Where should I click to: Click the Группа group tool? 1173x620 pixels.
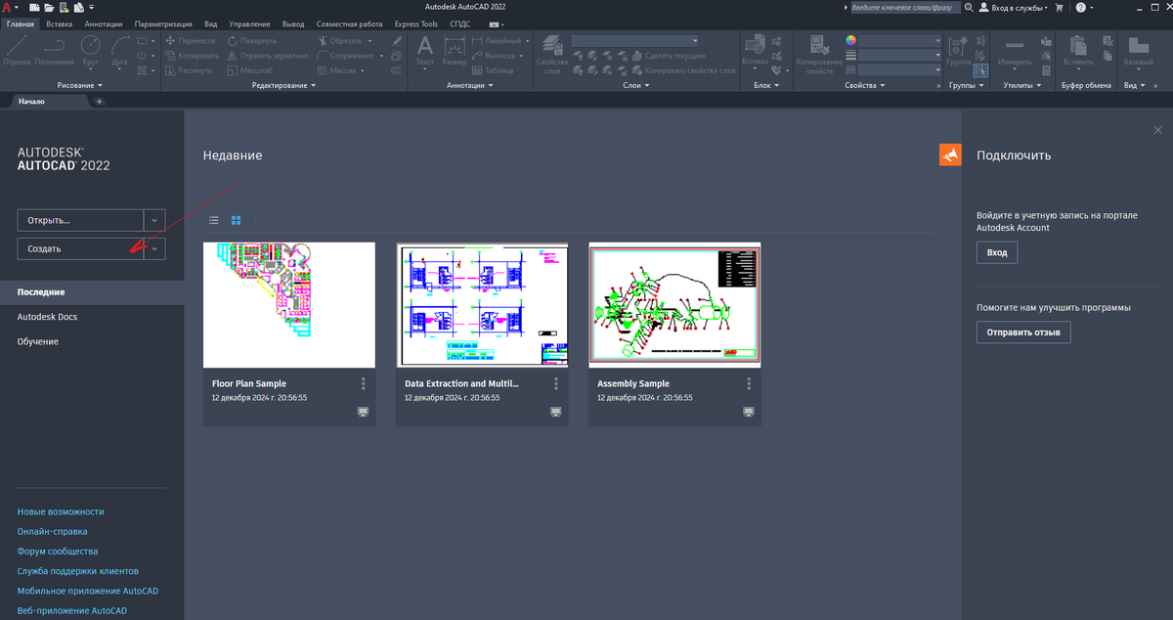click(958, 51)
